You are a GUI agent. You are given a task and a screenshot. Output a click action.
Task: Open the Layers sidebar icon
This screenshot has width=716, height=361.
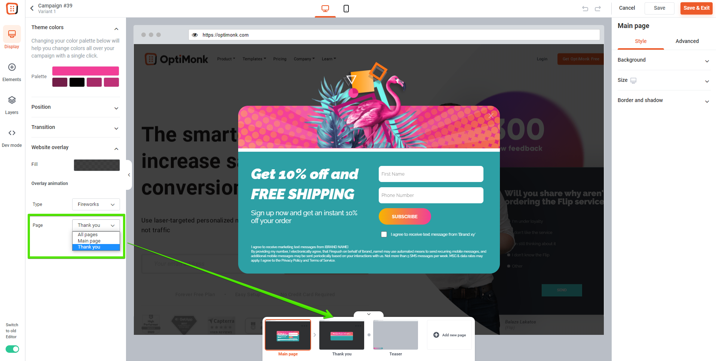click(12, 100)
